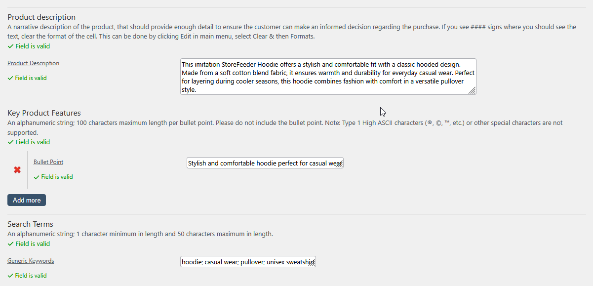This screenshot has width=593, height=286.
Task: Click the underlined Product Description label
Action: tap(34, 63)
